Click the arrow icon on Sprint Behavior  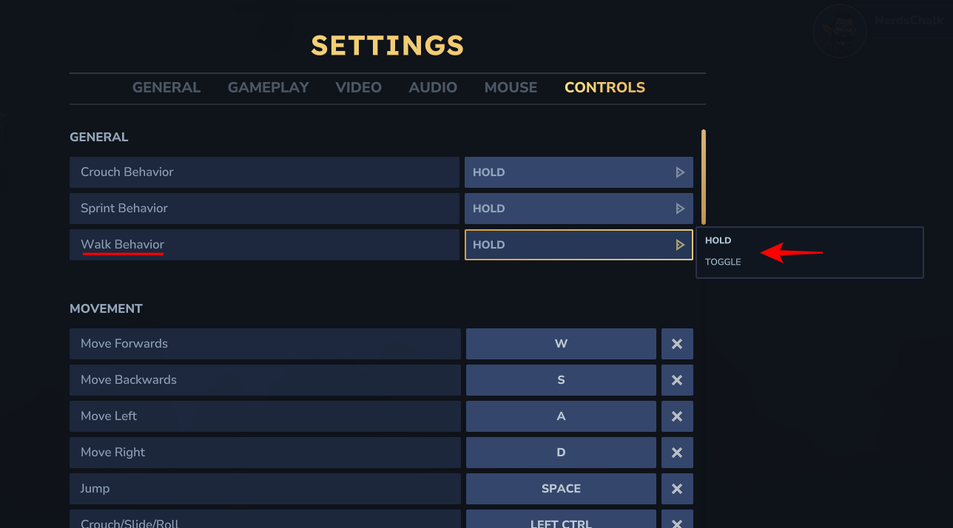pyautogui.click(x=680, y=209)
